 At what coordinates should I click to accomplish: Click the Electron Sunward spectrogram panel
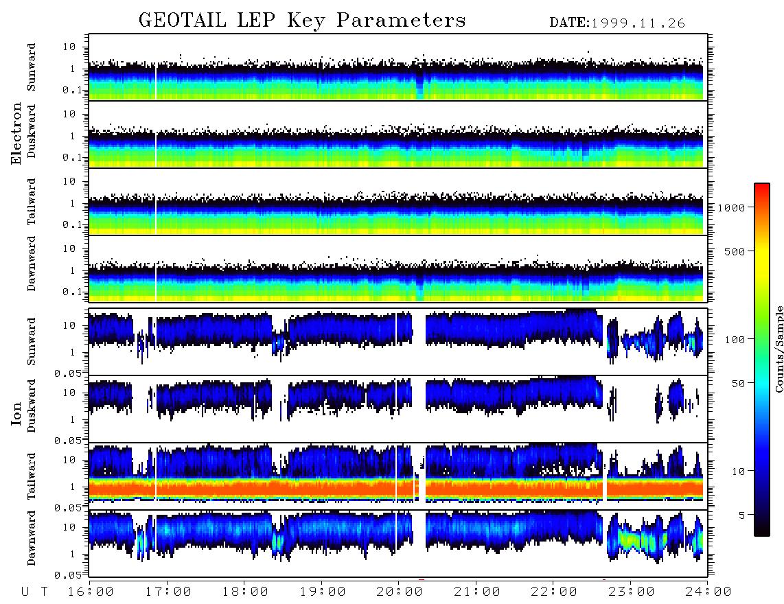[398, 67]
